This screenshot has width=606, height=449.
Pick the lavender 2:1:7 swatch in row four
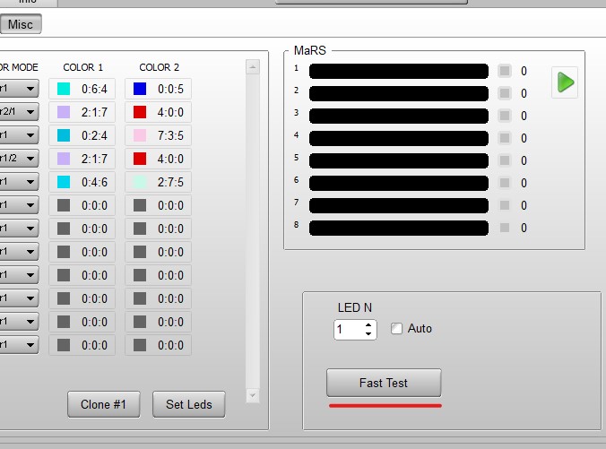pos(64,159)
